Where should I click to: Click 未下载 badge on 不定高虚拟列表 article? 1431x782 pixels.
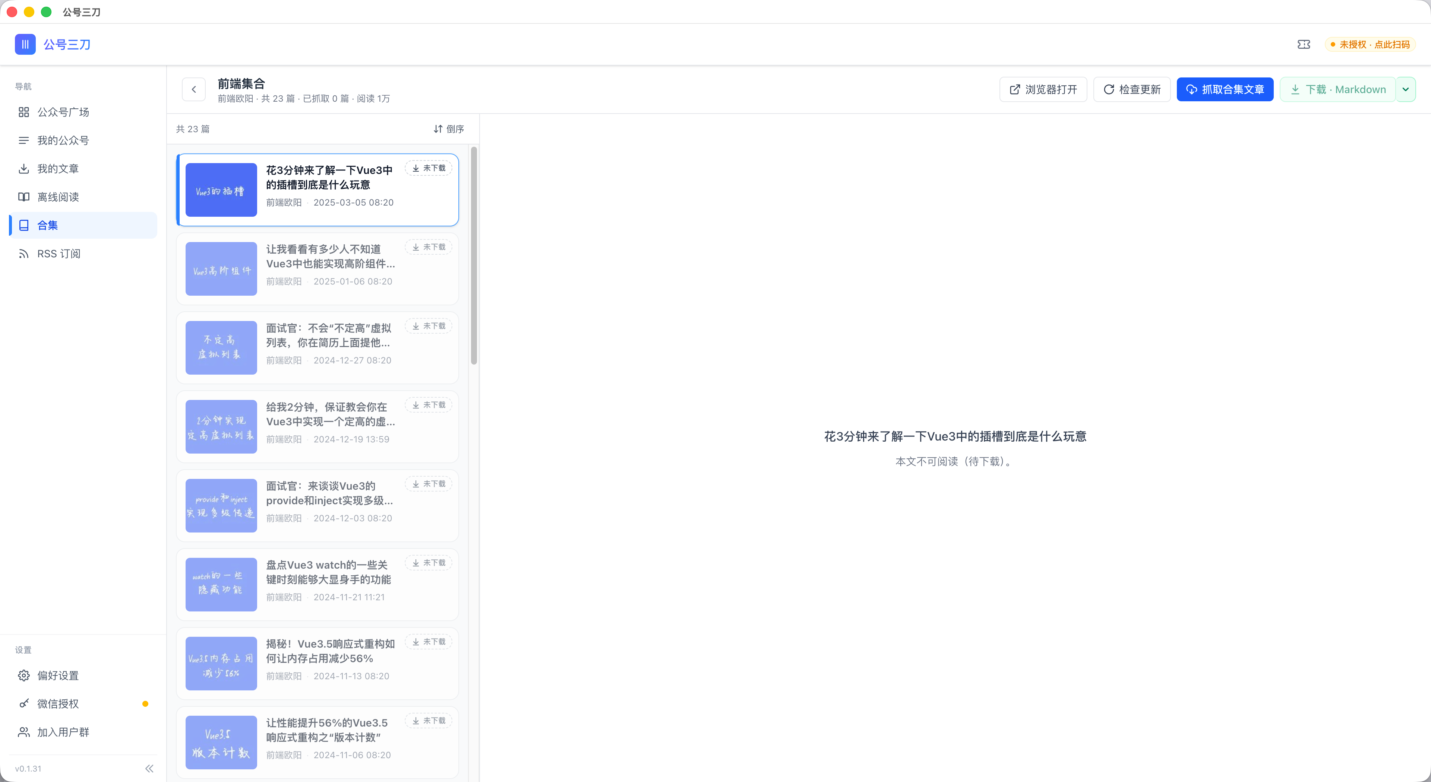(x=428, y=326)
